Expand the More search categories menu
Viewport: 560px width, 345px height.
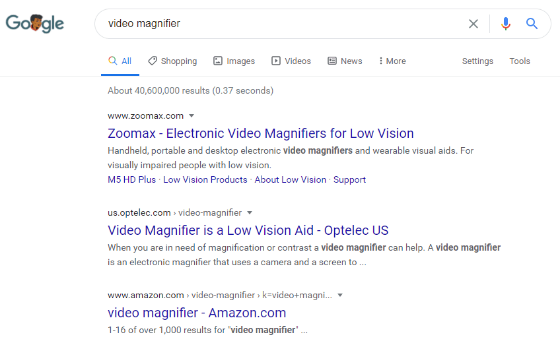(x=392, y=61)
